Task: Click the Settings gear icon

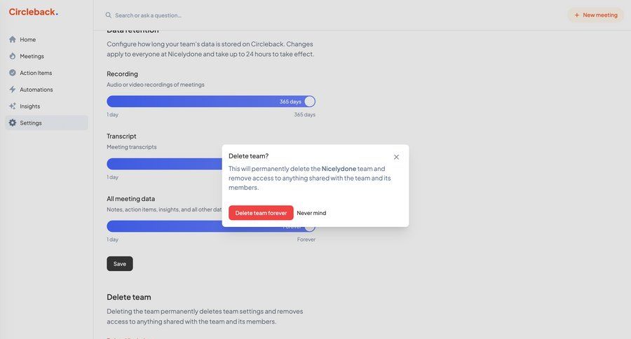Action: [13, 123]
